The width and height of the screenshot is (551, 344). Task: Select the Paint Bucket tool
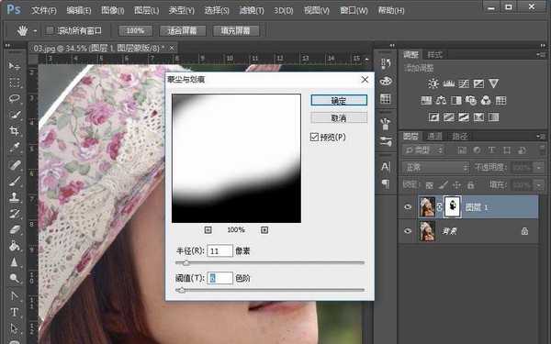pos(15,246)
